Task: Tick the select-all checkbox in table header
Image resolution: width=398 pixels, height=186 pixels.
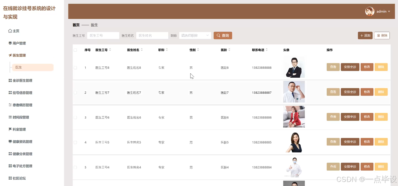Action: click(75, 50)
